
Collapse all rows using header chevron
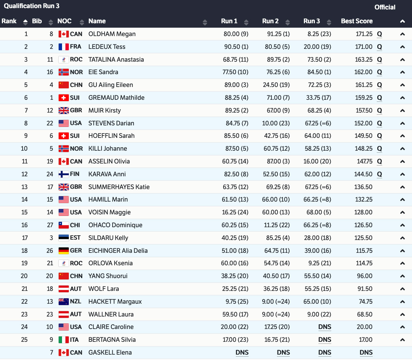pyautogui.click(x=402, y=21)
